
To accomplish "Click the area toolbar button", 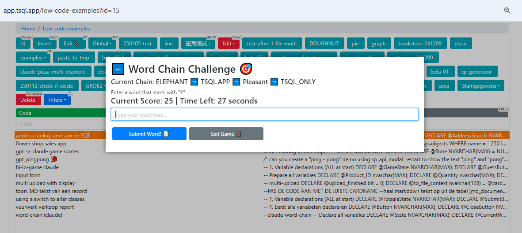I will coord(444,85).
